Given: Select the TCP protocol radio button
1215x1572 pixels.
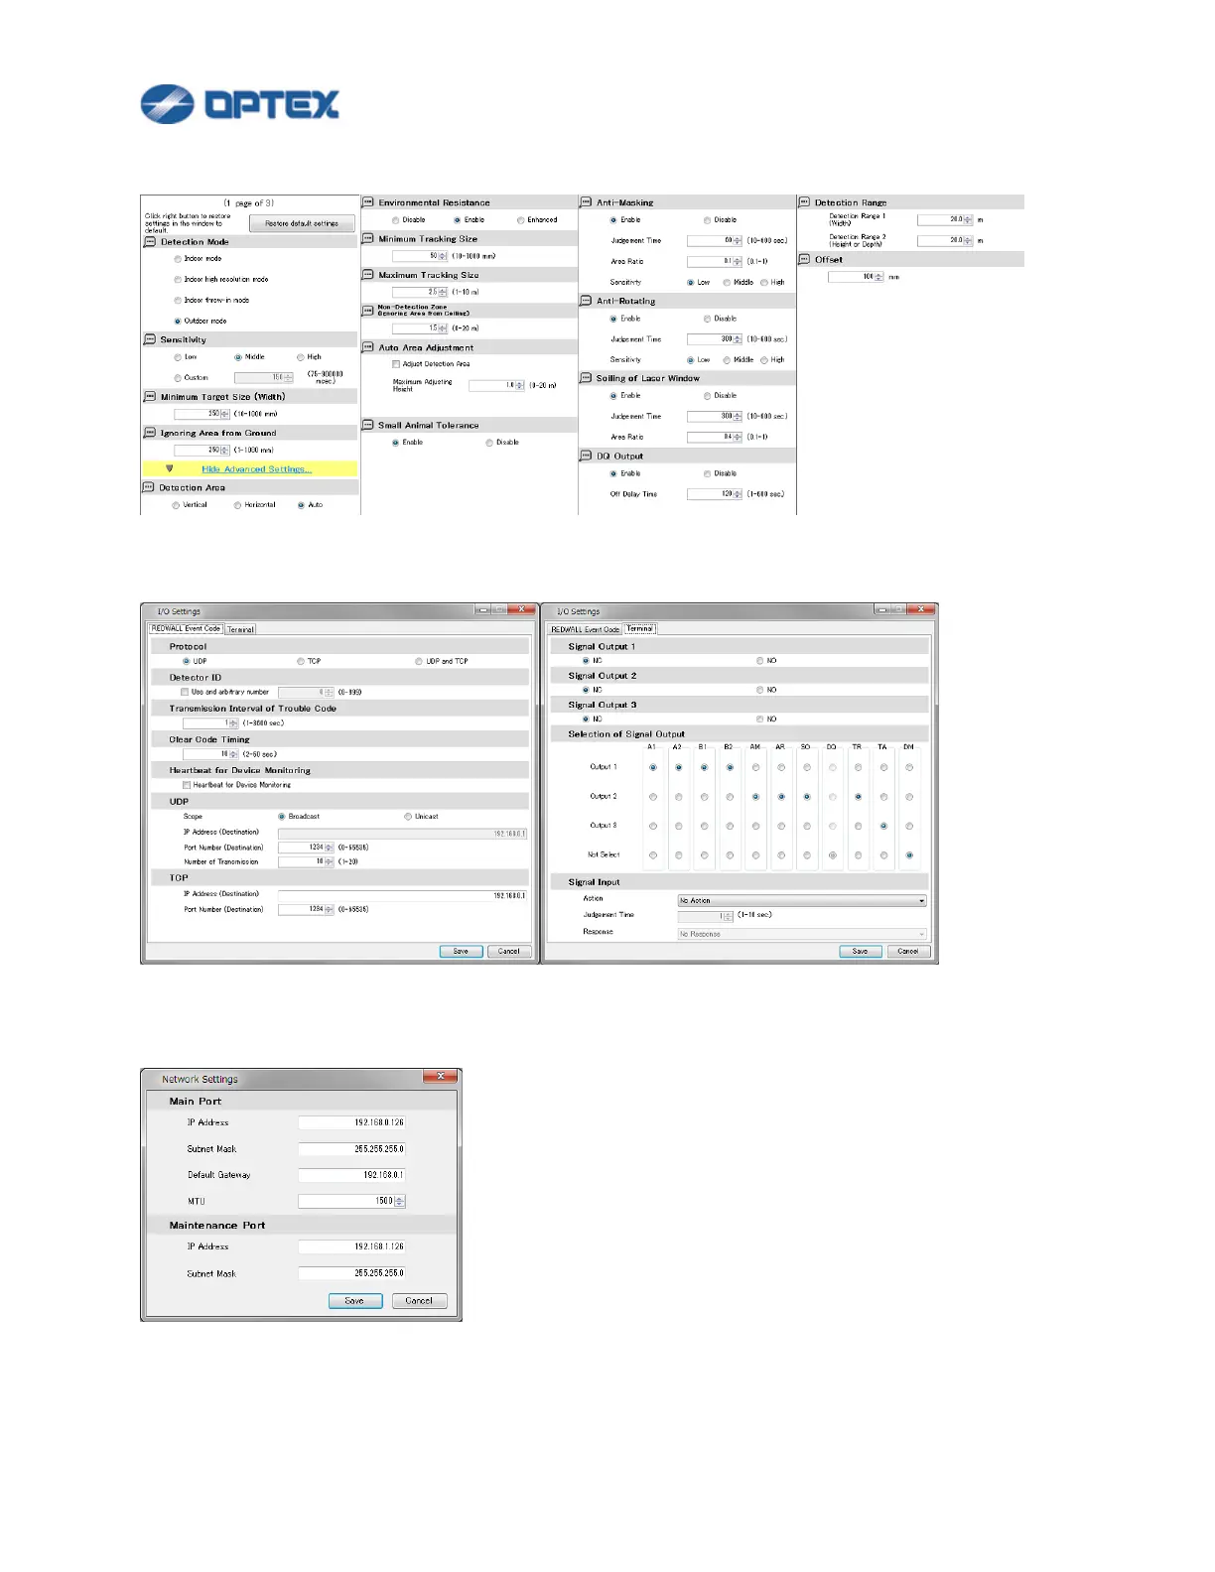Looking at the screenshot, I should coord(301,661).
